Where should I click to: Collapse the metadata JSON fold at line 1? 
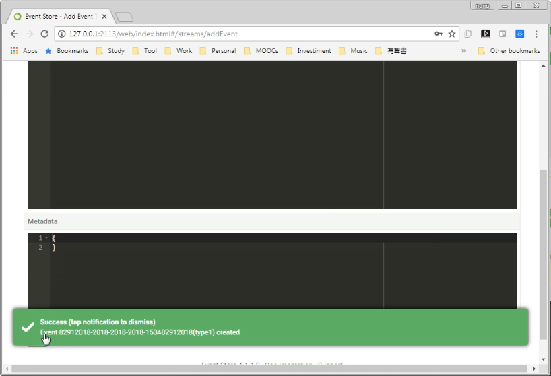click(46, 238)
